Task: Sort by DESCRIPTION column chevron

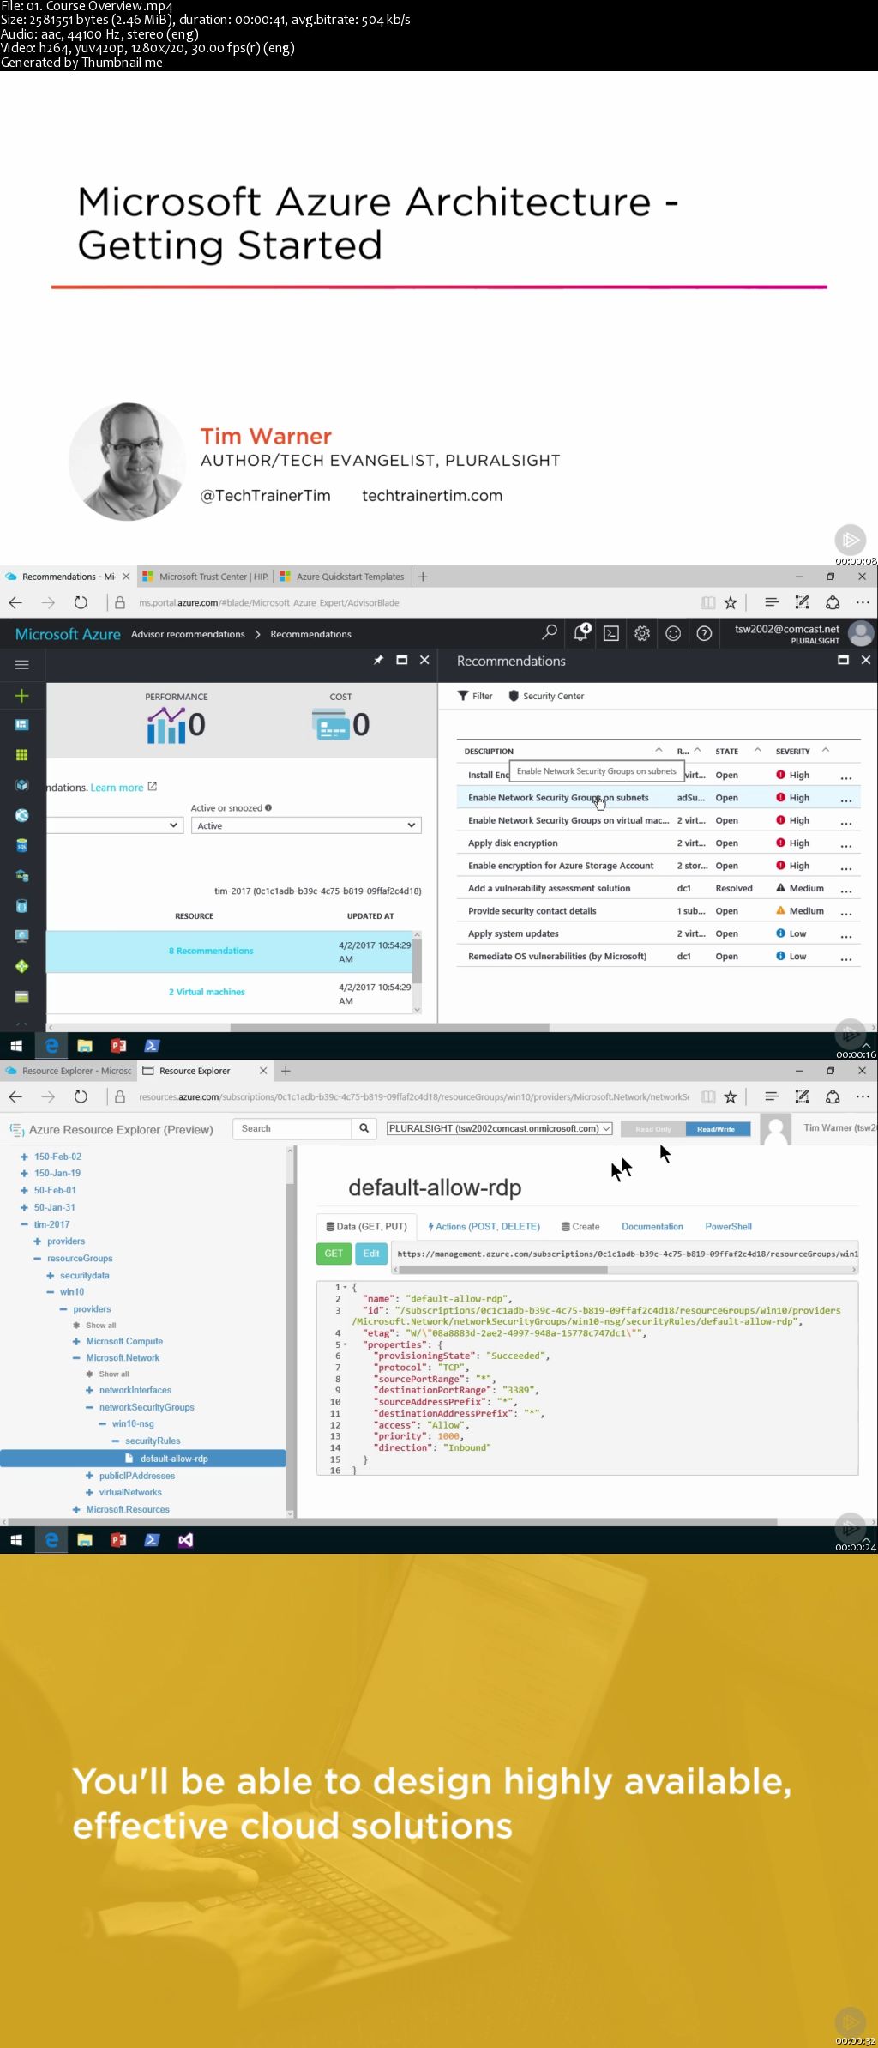Action: coord(658,750)
